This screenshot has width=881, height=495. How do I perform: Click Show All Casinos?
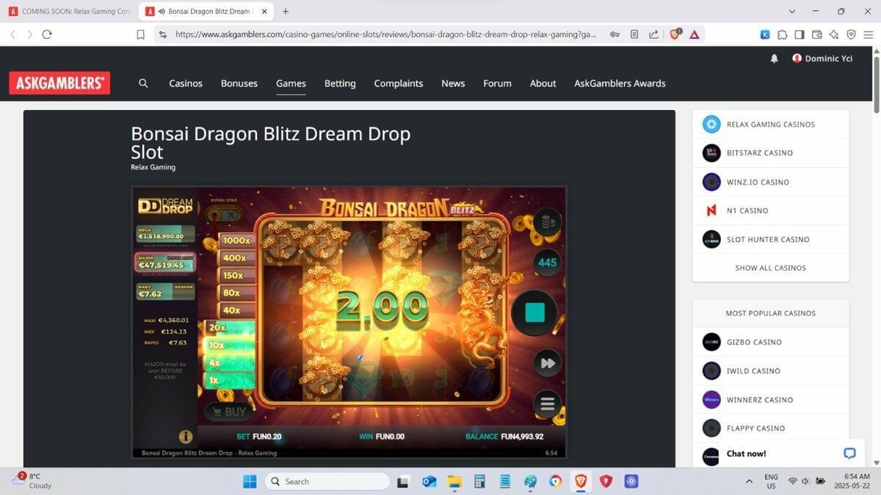click(771, 268)
